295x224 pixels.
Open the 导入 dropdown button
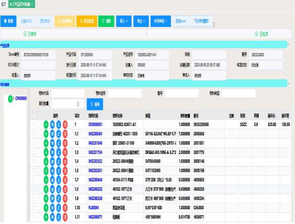[124, 21]
